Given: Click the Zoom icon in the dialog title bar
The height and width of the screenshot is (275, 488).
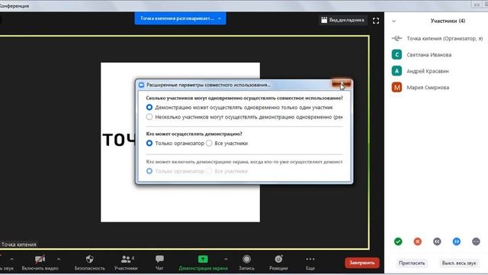Looking at the screenshot, I should coord(142,85).
